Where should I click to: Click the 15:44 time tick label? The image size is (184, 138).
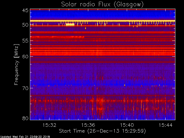coord(166,125)
